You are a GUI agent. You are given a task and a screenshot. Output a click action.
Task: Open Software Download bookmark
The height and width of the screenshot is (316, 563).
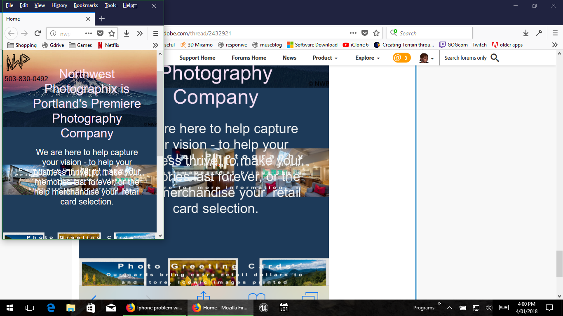tap(312, 45)
